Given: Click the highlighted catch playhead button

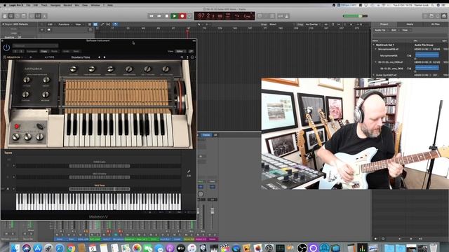Looking at the screenshot, I should (115, 24).
